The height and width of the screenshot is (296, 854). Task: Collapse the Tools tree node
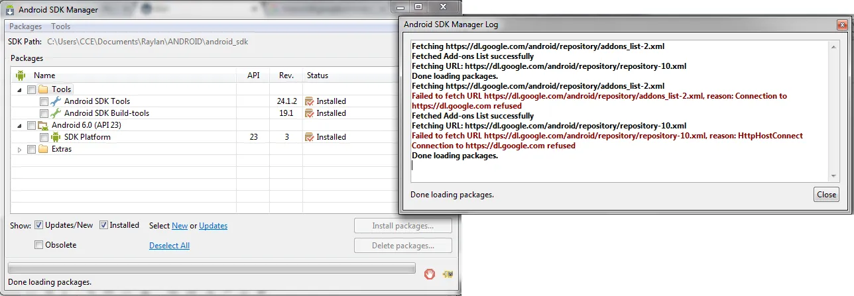19,90
